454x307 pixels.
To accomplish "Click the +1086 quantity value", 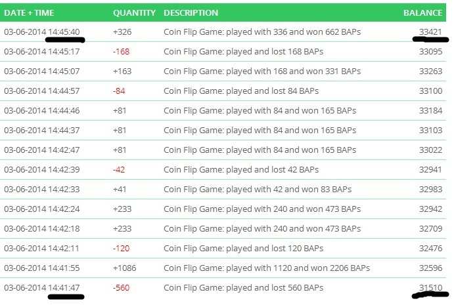I will [124, 268].
